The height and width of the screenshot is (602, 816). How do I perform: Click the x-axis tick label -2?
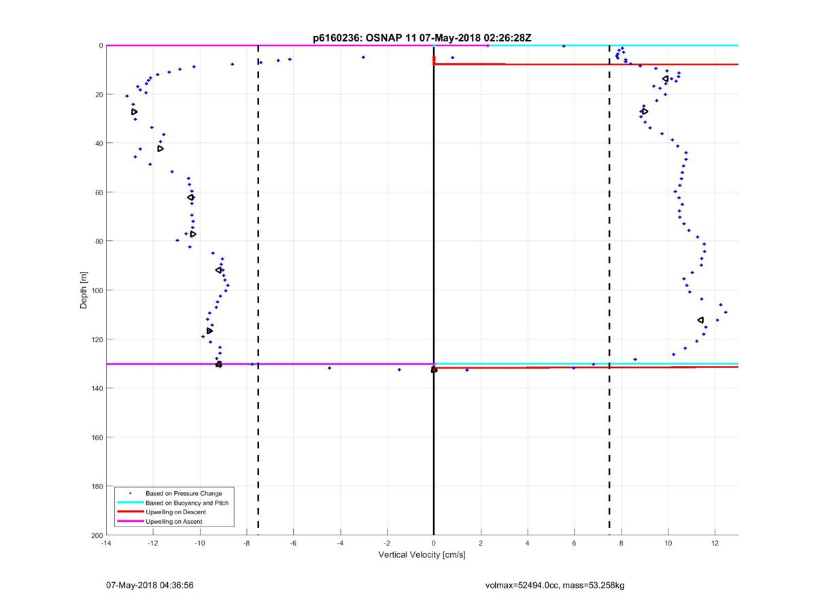click(x=387, y=544)
